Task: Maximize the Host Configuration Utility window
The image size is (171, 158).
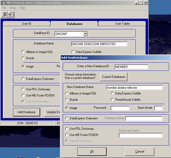Action: pos(141,3)
